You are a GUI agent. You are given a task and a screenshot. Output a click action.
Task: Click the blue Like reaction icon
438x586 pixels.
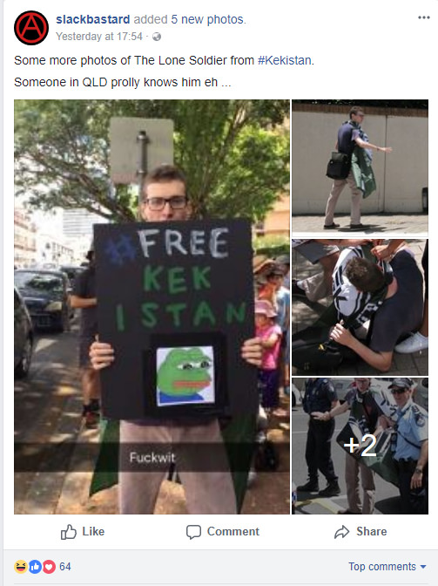click(x=35, y=567)
